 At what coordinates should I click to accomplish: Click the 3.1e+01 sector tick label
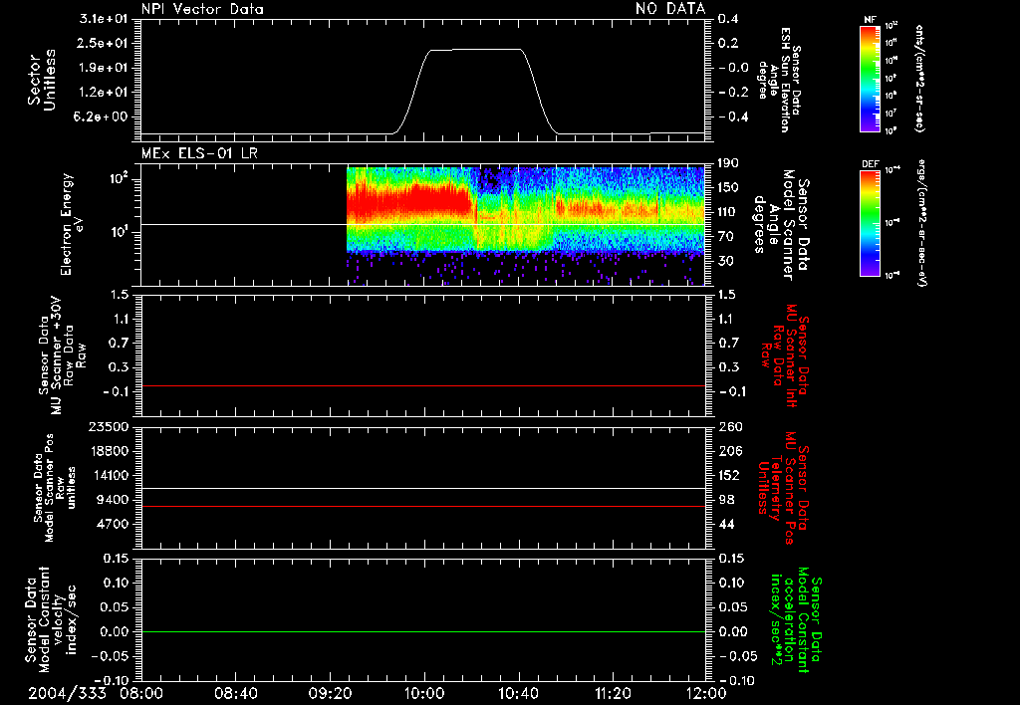(x=104, y=19)
